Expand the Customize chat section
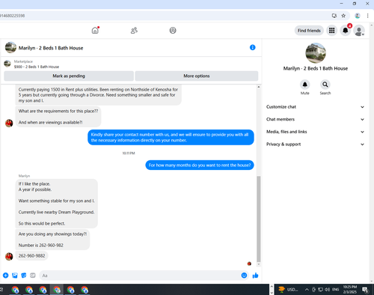This screenshot has height=295, width=374. [315, 107]
